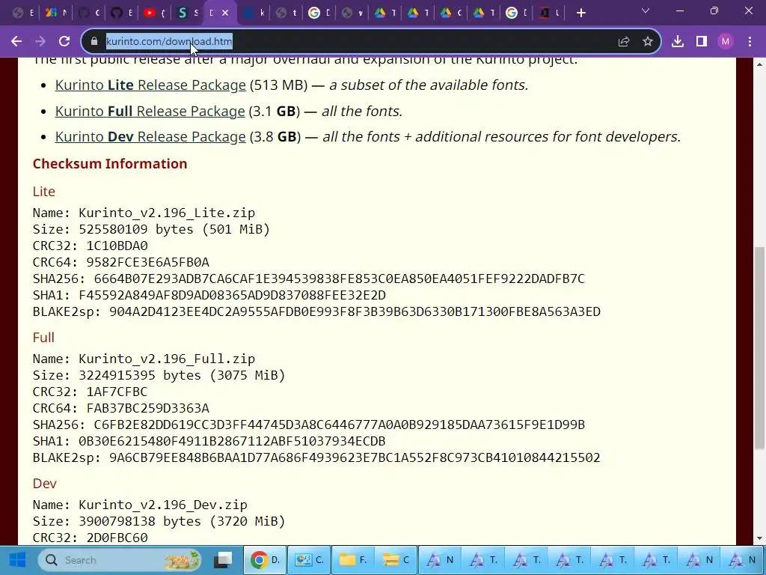This screenshot has height=575, width=766.
Task: Open the yellow folder F. taskbar app
Action: pyautogui.click(x=353, y=560)
